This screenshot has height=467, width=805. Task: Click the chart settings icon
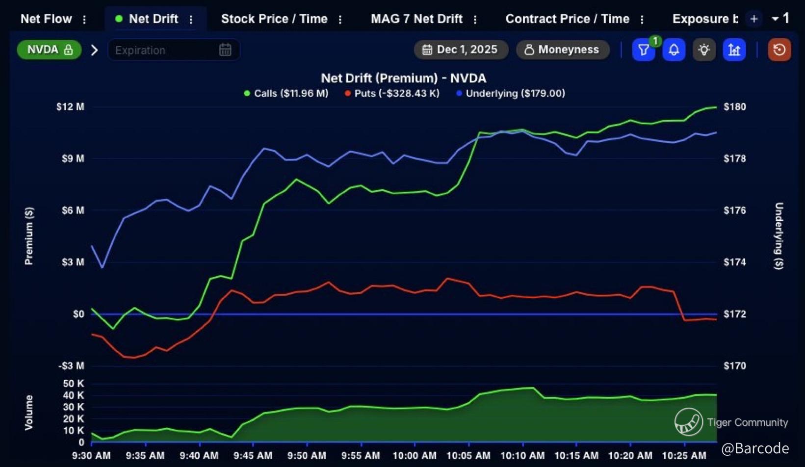pos(734,50)
